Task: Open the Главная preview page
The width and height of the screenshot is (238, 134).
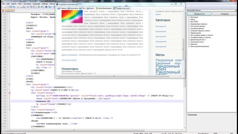Action: (62, 8)
